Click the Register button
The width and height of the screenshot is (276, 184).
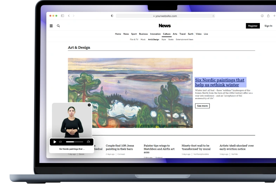[252, 26]
